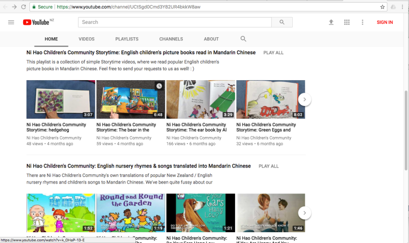Click the YouTube search input field
409x243 pixels.
(175, 22)
